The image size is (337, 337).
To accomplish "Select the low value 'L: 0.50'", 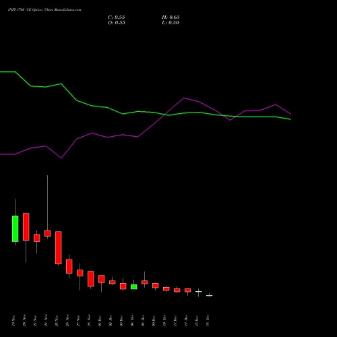I will tap(171, 23).
